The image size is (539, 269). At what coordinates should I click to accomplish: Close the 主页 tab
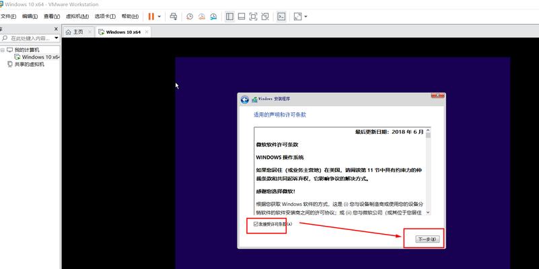point(89,32)
